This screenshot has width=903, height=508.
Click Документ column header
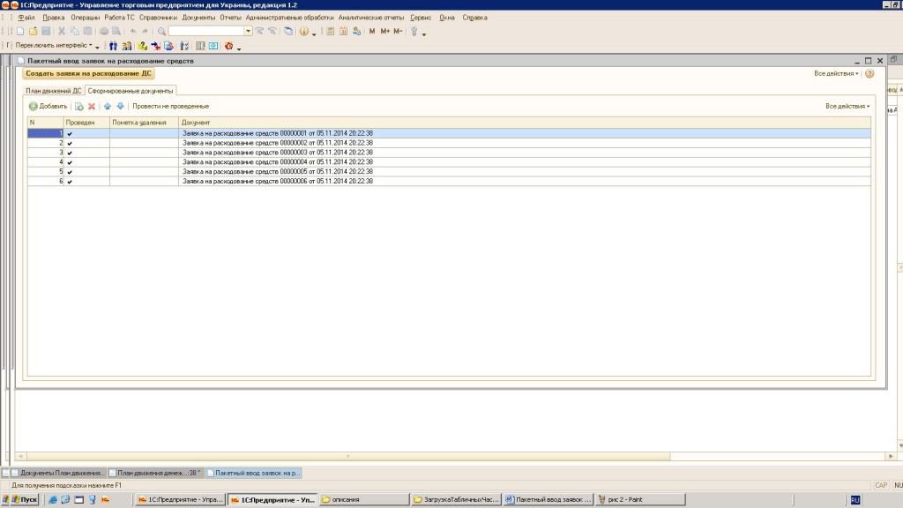tap(525, 123)
